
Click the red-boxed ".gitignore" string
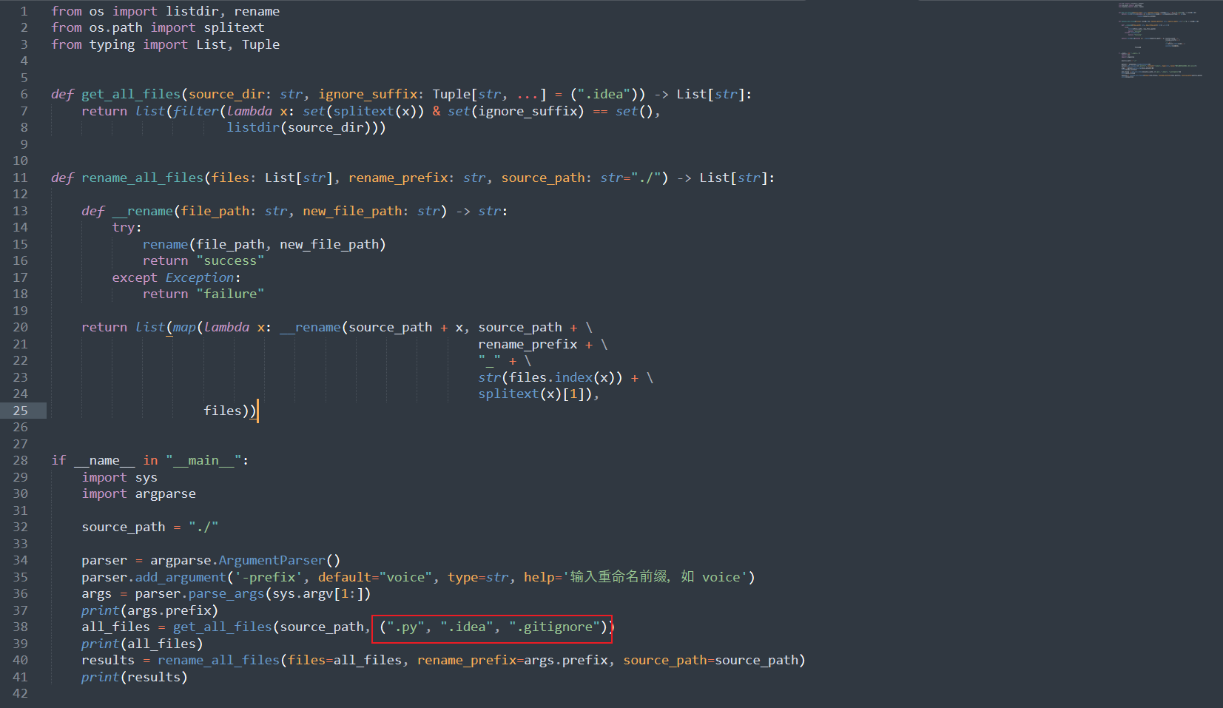tap(553, 627)
